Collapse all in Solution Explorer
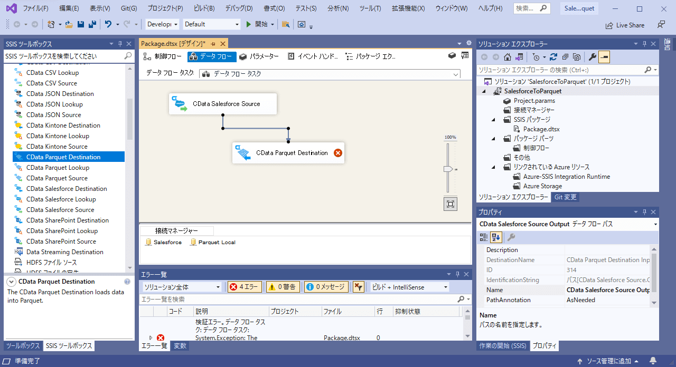The width and height of the screenshot is (676, 367). pos(565,57)
